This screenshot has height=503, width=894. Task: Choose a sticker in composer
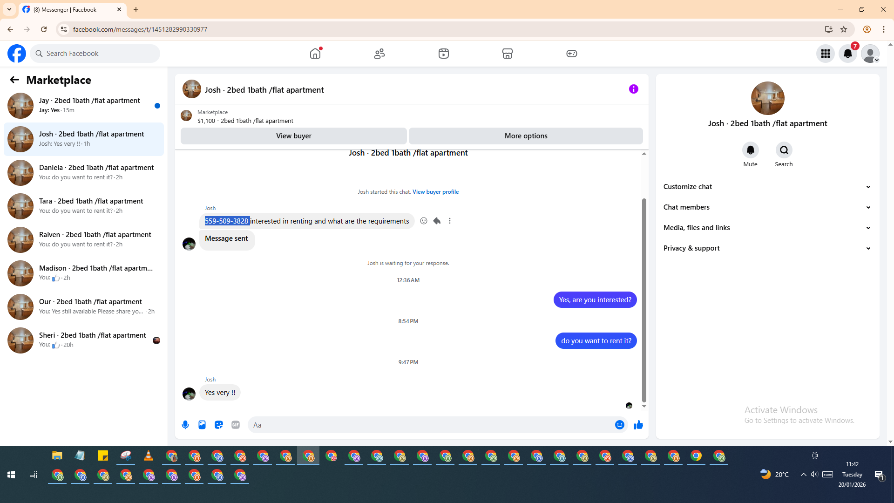pyautogui.click(x=219, y=425)
